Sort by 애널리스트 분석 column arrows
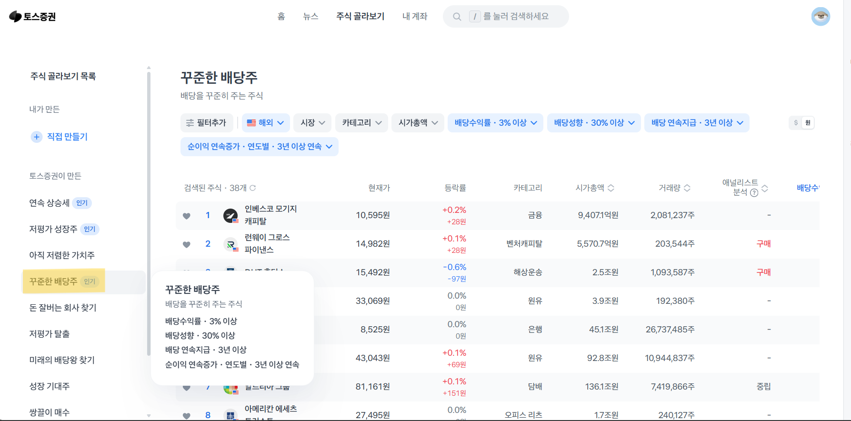 (x=765, y=188)
